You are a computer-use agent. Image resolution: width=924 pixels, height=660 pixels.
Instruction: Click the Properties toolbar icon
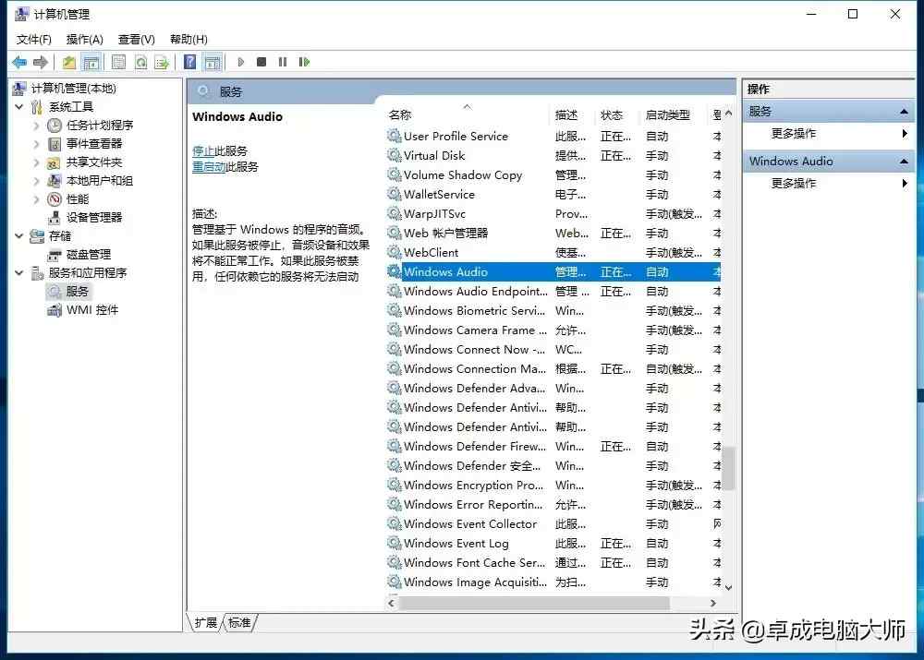click(x=118, y=62)
